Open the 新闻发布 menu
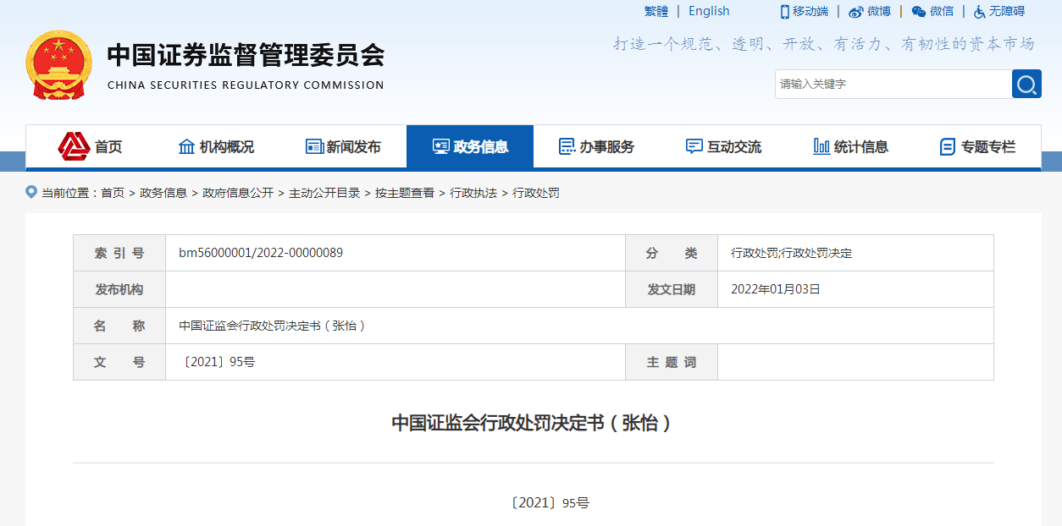This screenshot has width=1062, height=526. click(343, 146)
